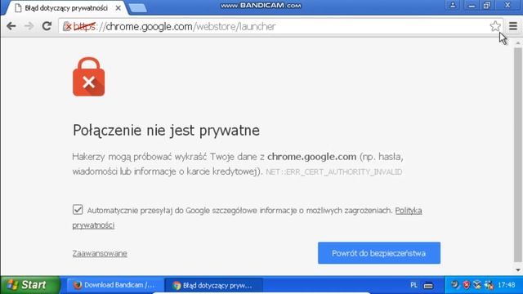Click the bold 'chrome.google.com' text in warning
This screenshot has width=523, height=294.
pos(312,157)
